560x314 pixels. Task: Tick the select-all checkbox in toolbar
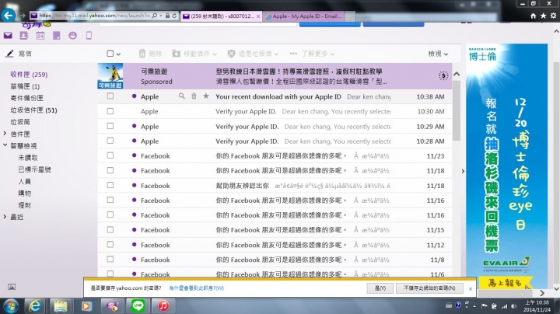click(x=110, y=54)
